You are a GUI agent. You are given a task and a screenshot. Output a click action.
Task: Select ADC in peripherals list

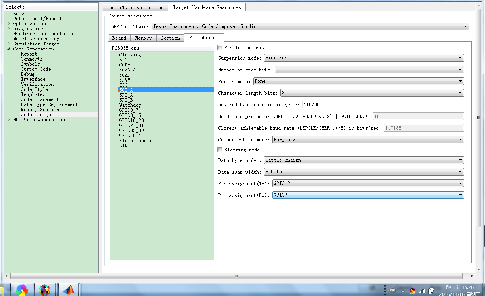[123, 60]
